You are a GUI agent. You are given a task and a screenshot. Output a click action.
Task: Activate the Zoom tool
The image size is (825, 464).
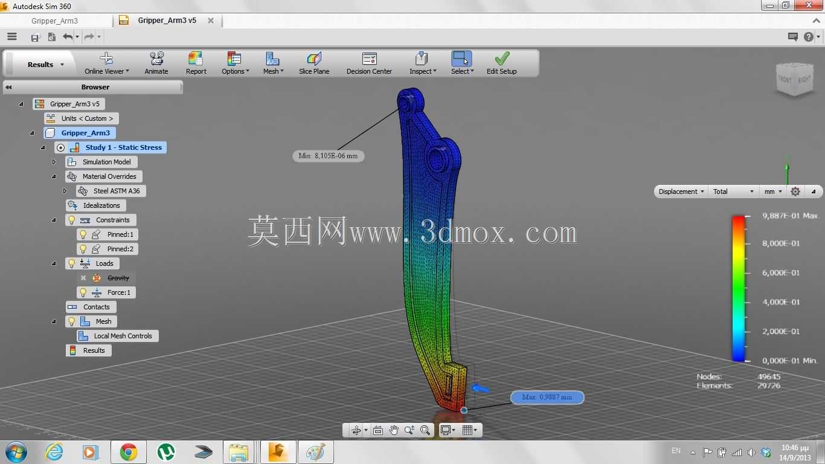point(409,430)
